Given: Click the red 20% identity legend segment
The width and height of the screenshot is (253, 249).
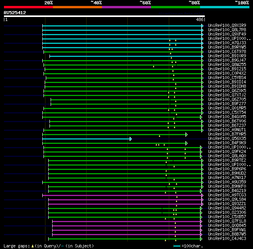Looking at the screenshot, I should coord(28,7).
